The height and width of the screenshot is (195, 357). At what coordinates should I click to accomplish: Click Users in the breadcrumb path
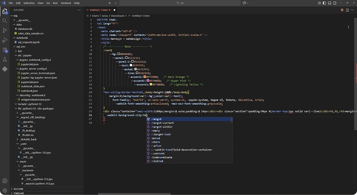coord(95,16)
